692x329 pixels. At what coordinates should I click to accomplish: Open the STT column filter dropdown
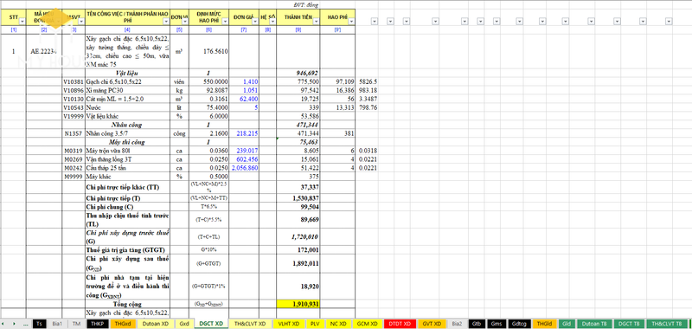coord(23,21)
